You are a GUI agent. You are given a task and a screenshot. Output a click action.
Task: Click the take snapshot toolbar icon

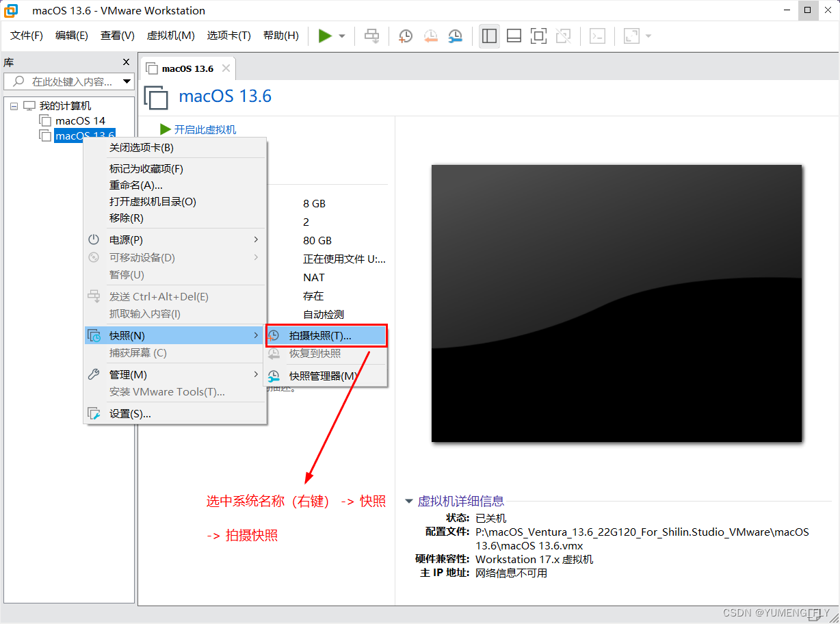pyautogui.click(x=406, y=36)
